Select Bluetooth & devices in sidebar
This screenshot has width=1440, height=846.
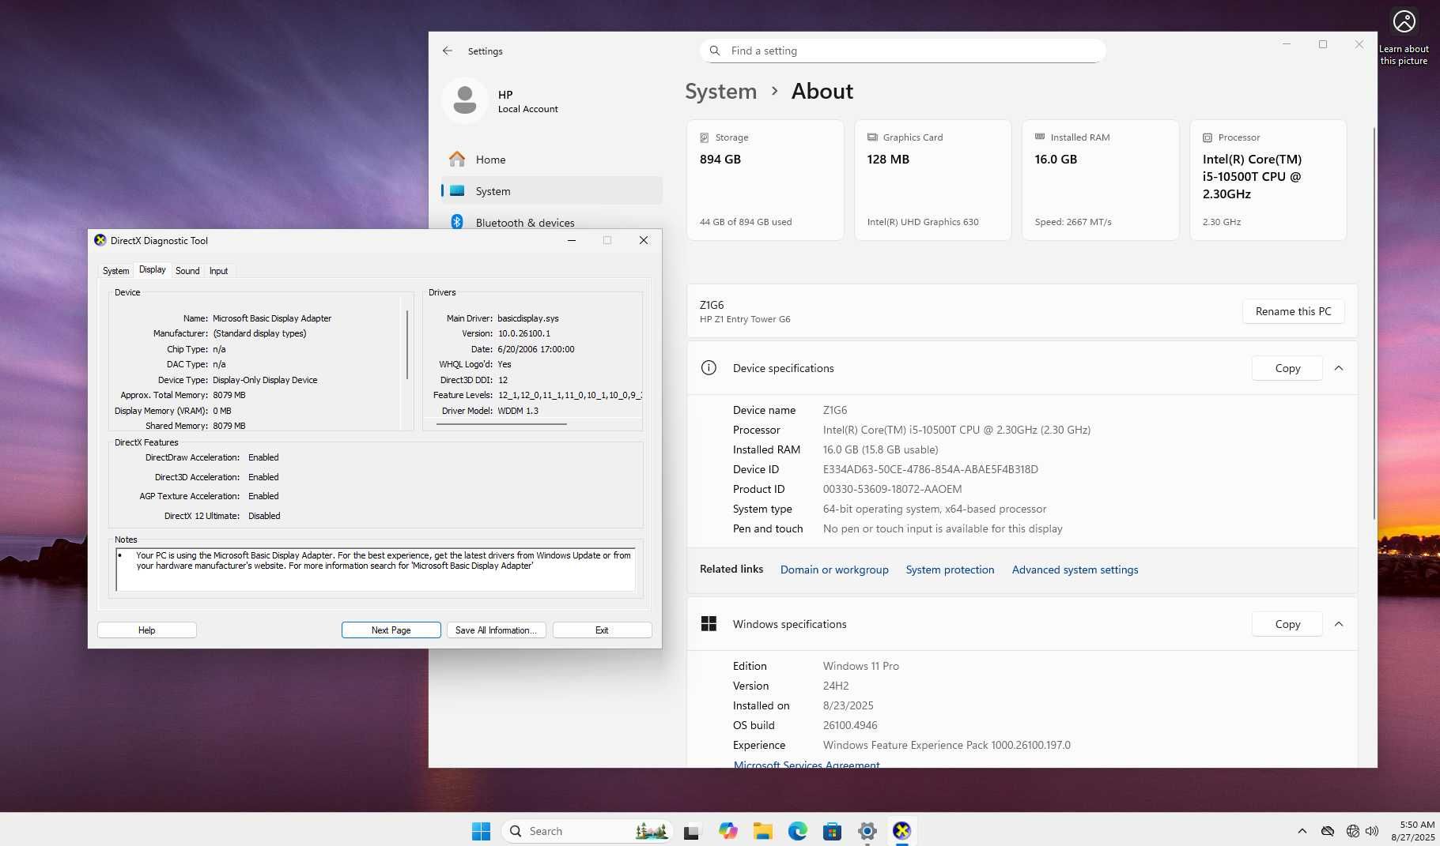point(551,223)
